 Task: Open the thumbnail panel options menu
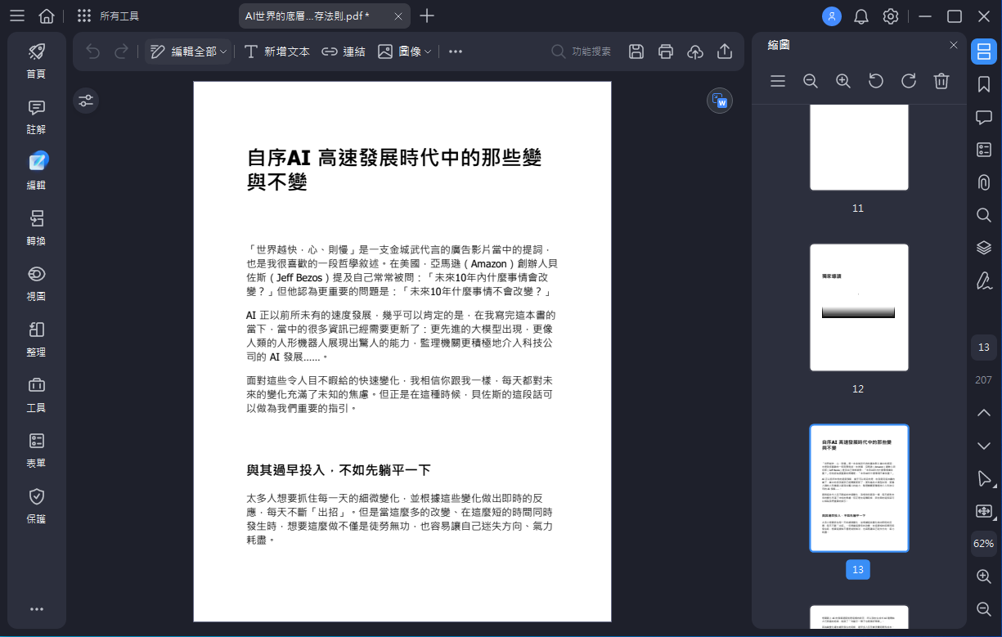[778, 81]
